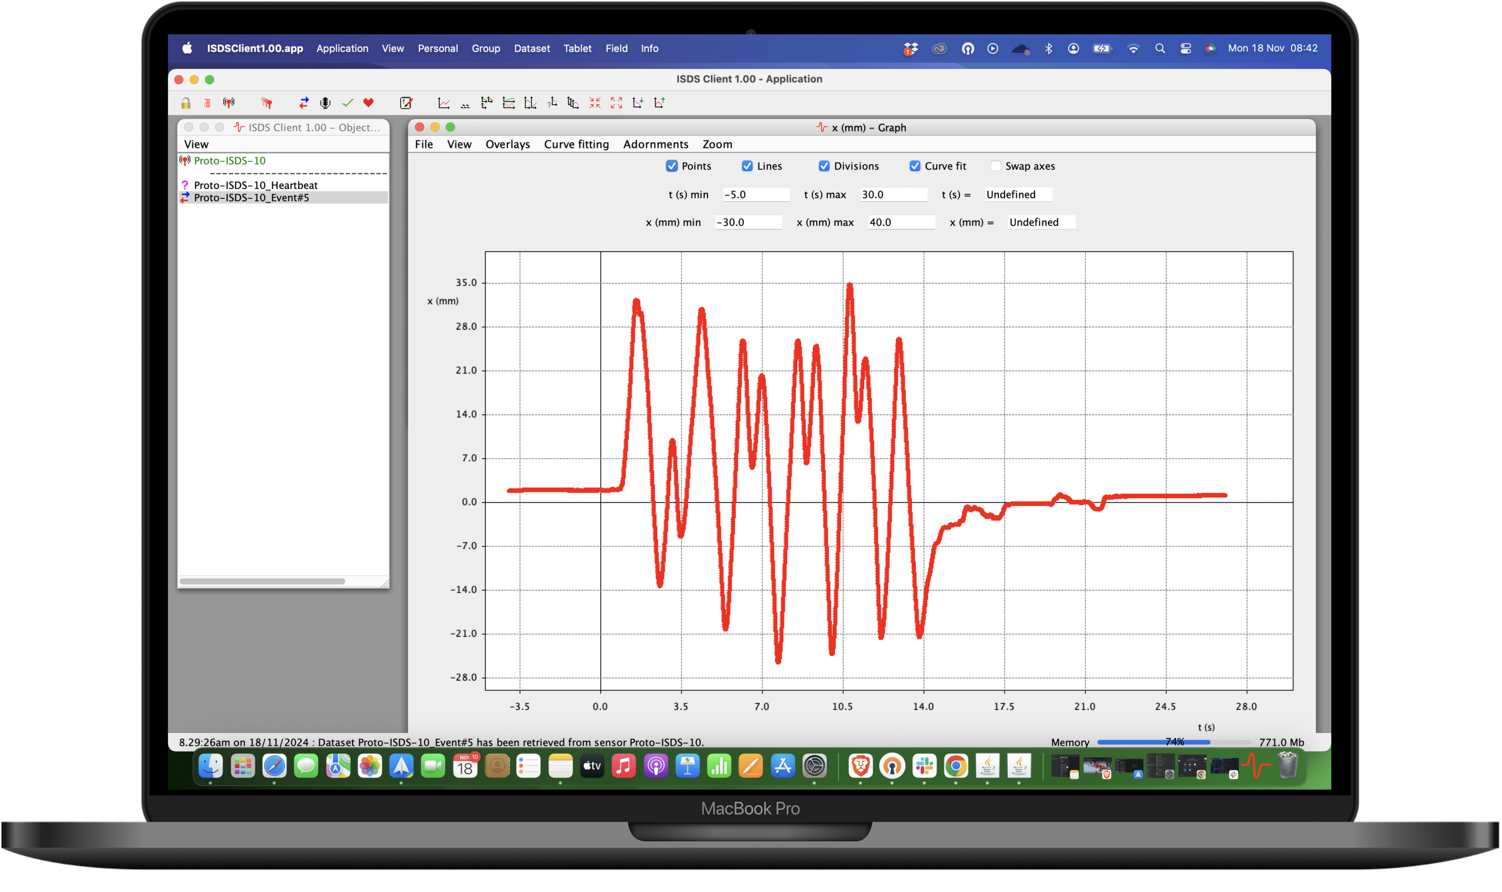The width and height of the screenshot is (1502, 892).
Task: Click the Proto-ISDS-10 sensor entry
Action: click(229, 161)
